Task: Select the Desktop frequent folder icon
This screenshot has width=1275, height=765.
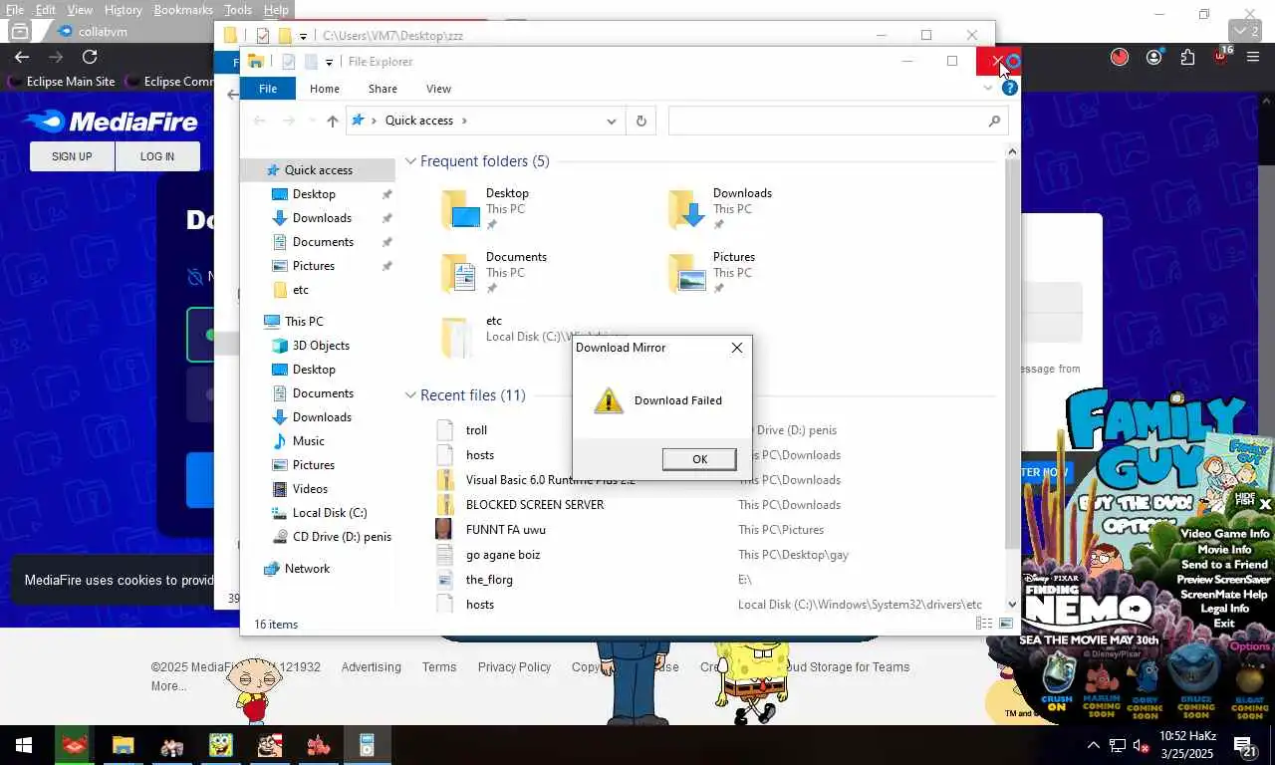Action: click(460, 209)
